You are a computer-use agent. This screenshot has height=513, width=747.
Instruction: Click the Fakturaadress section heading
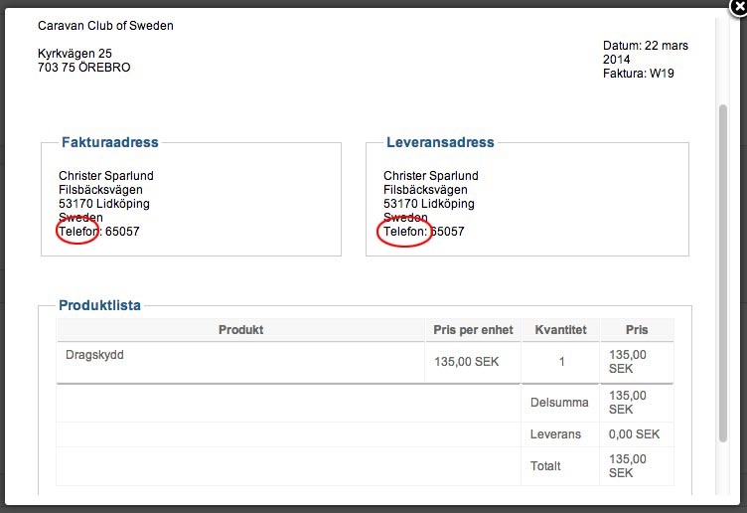click(x=109, y=142)
